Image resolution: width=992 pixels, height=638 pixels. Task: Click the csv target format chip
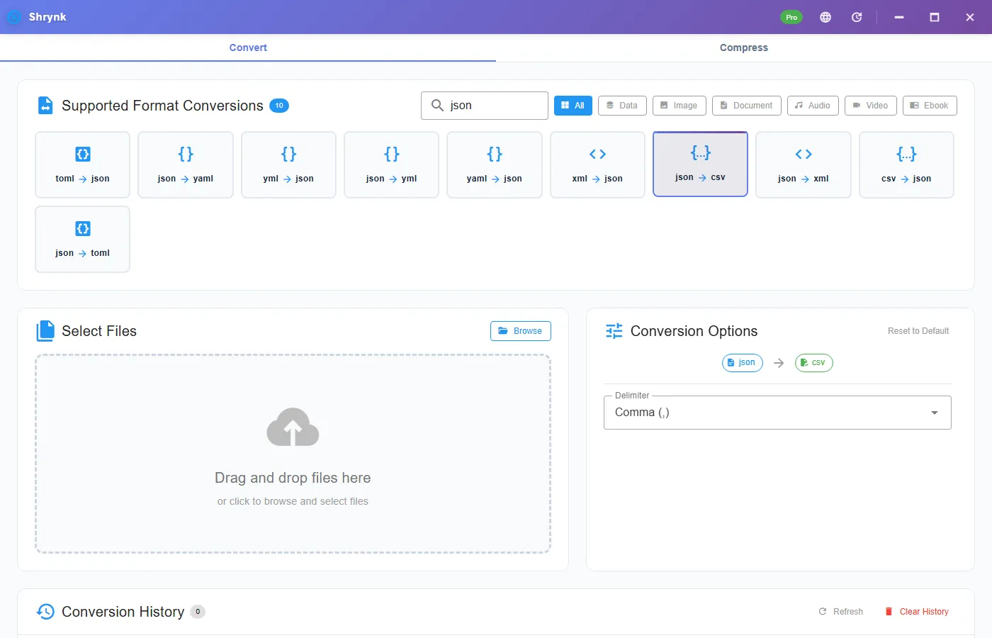click(813, 362)
